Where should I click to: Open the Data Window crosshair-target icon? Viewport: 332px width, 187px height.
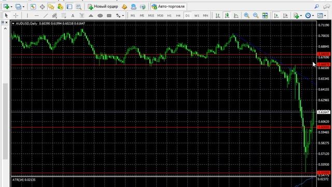pyautogui.click(x=42, y=7)
